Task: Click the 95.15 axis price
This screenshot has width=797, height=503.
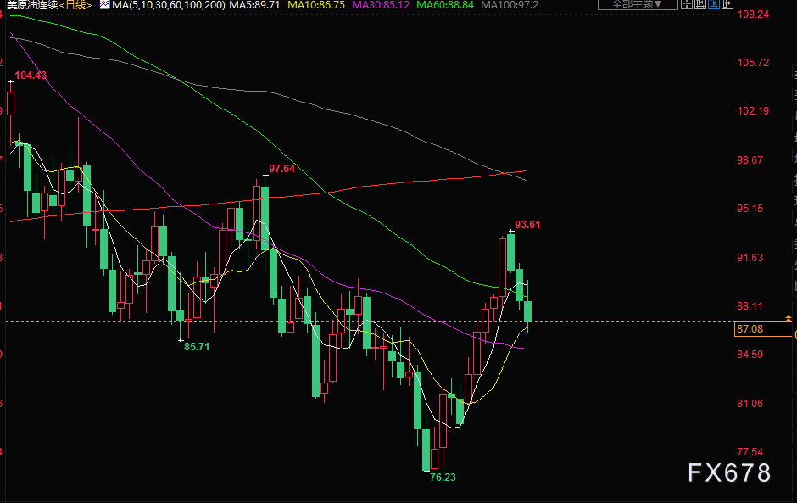Action: pos(750,209)
